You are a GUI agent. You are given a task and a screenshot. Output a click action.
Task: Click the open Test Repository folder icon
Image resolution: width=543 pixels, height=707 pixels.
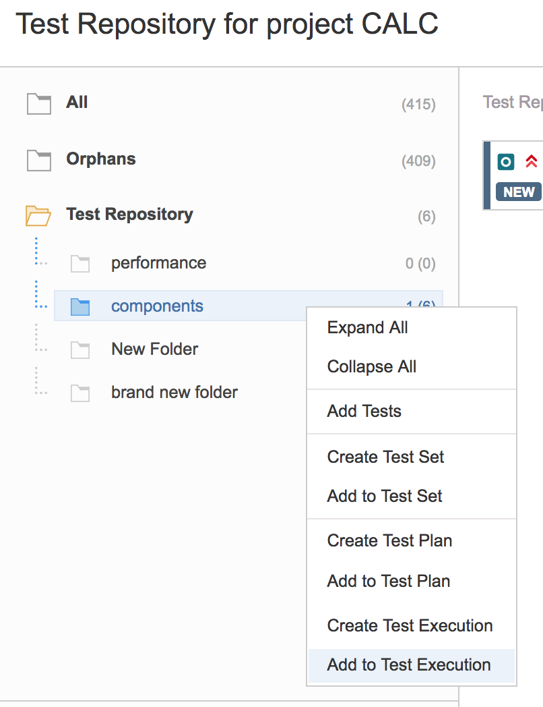coord(38,215)
